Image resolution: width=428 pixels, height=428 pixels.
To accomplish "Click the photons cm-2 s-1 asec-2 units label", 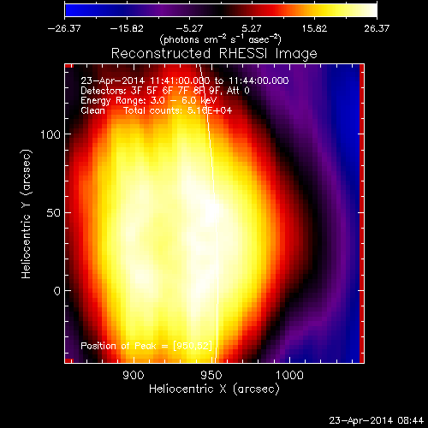I will [x=220, y=39].
